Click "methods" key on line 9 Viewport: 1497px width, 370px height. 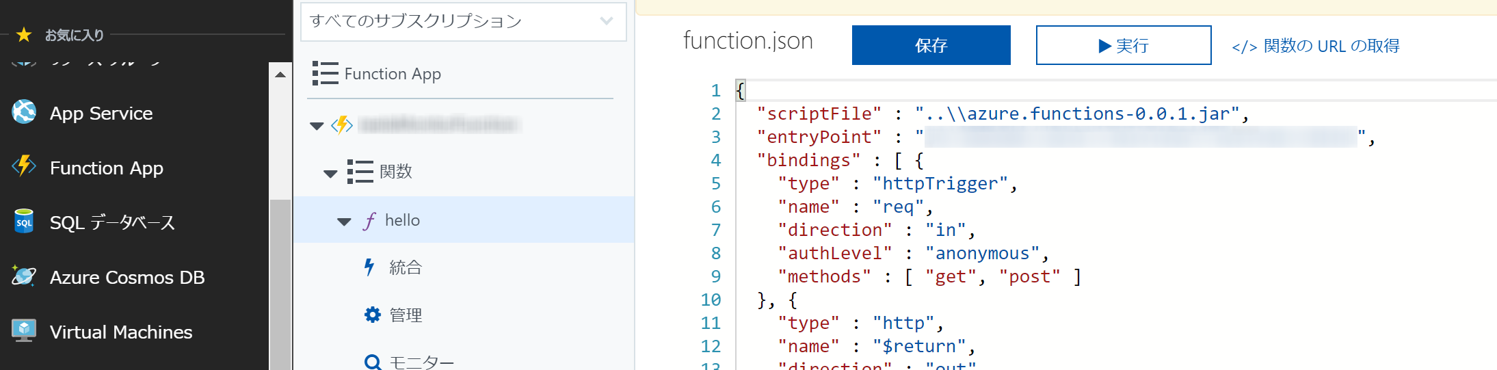click(x=824, y=276)
